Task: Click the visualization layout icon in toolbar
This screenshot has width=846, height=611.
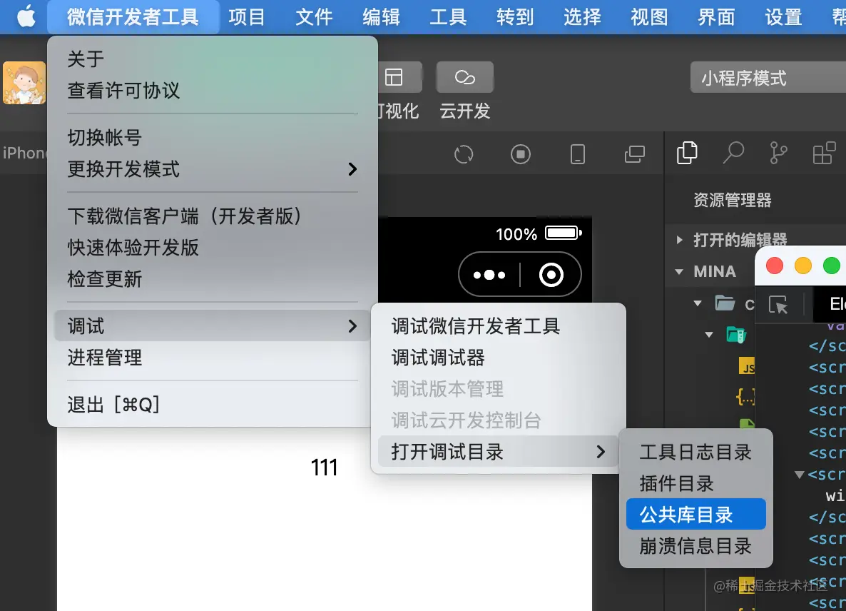Action: click(394, 77)
